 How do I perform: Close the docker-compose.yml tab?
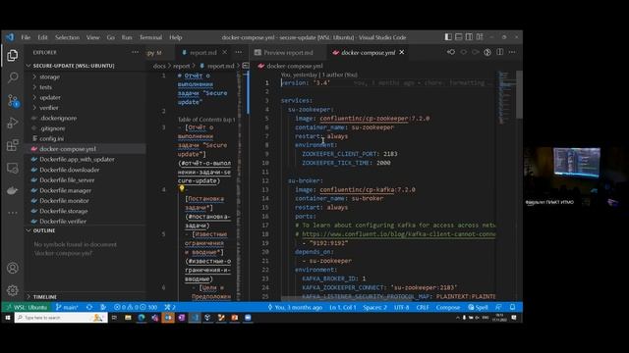tap(402, 52)
